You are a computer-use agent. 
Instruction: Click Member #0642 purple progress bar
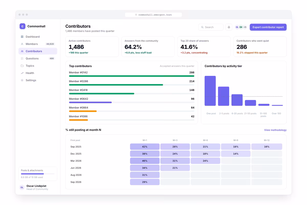(90, 102)
